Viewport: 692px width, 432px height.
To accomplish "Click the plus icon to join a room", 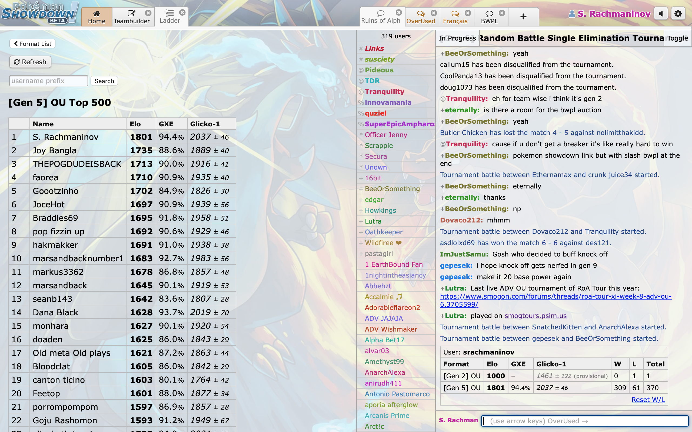I will (523, 16).
